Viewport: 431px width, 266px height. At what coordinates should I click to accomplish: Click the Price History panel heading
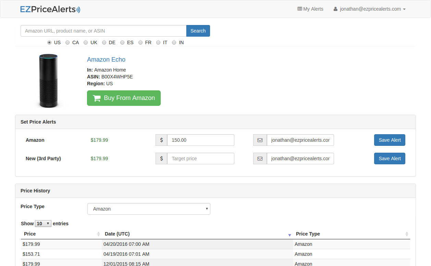pyautogui.click(x=215, y=191)
